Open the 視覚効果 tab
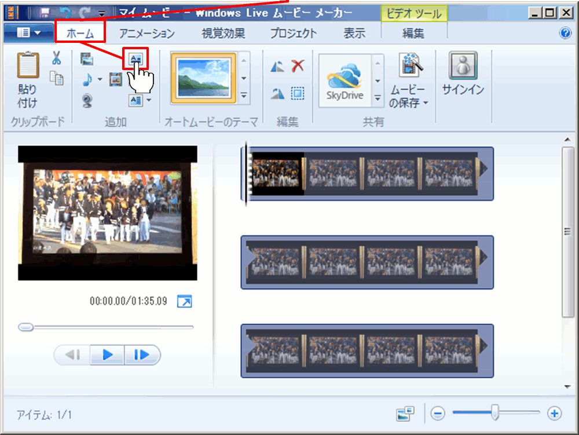 223,33
